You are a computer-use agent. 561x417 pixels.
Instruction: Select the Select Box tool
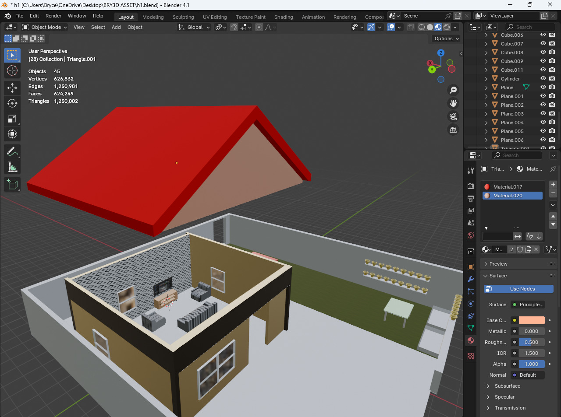click(x=12, y=55)
